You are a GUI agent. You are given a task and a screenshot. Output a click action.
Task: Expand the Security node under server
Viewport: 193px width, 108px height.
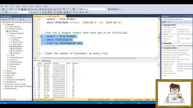(x=4, y=71)
